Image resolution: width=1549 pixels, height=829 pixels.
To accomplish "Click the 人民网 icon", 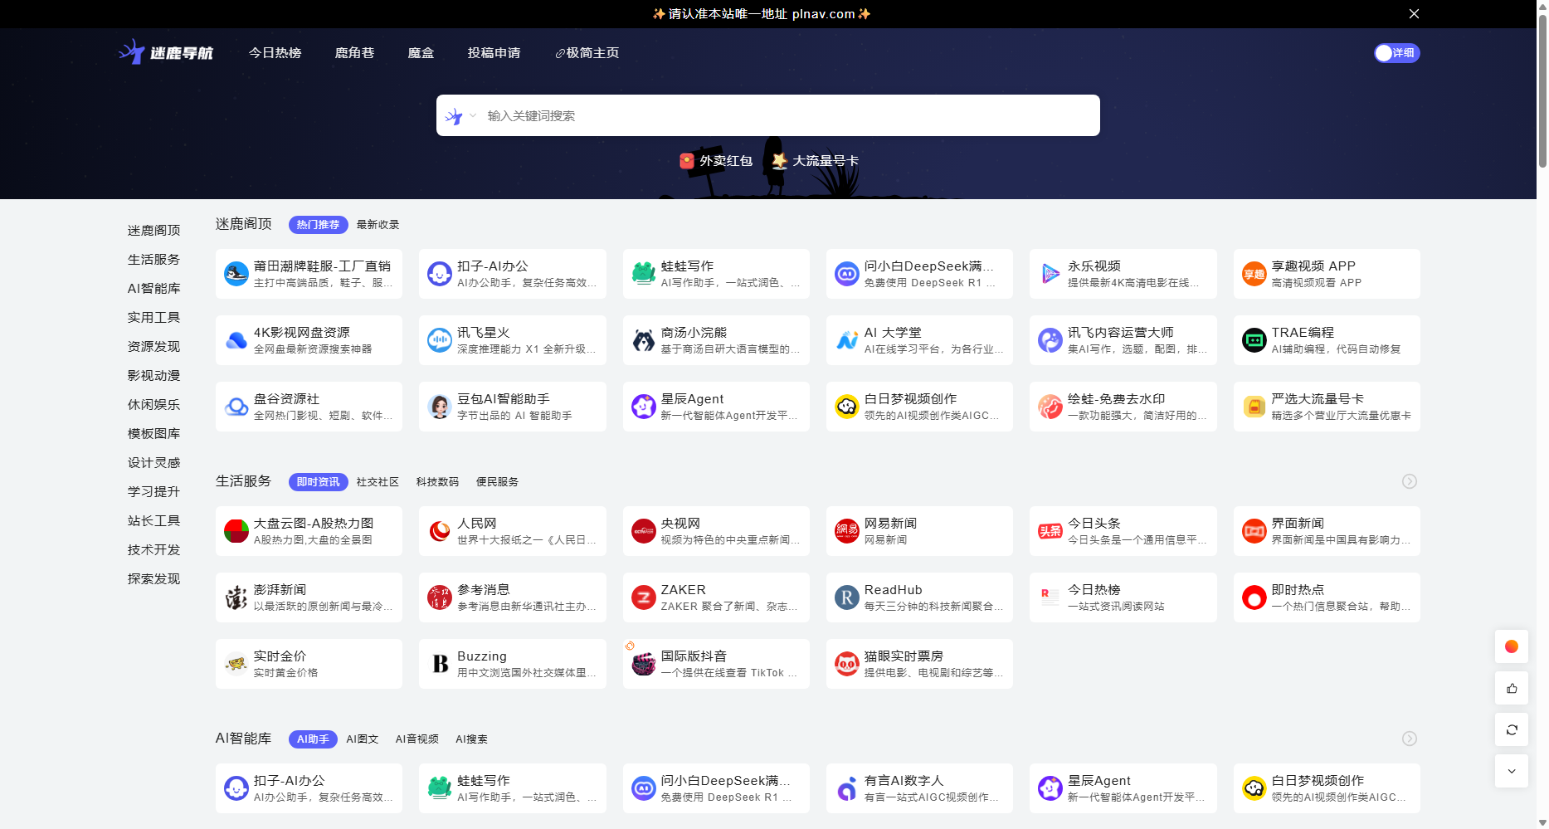I will click(x=440, y=531).
